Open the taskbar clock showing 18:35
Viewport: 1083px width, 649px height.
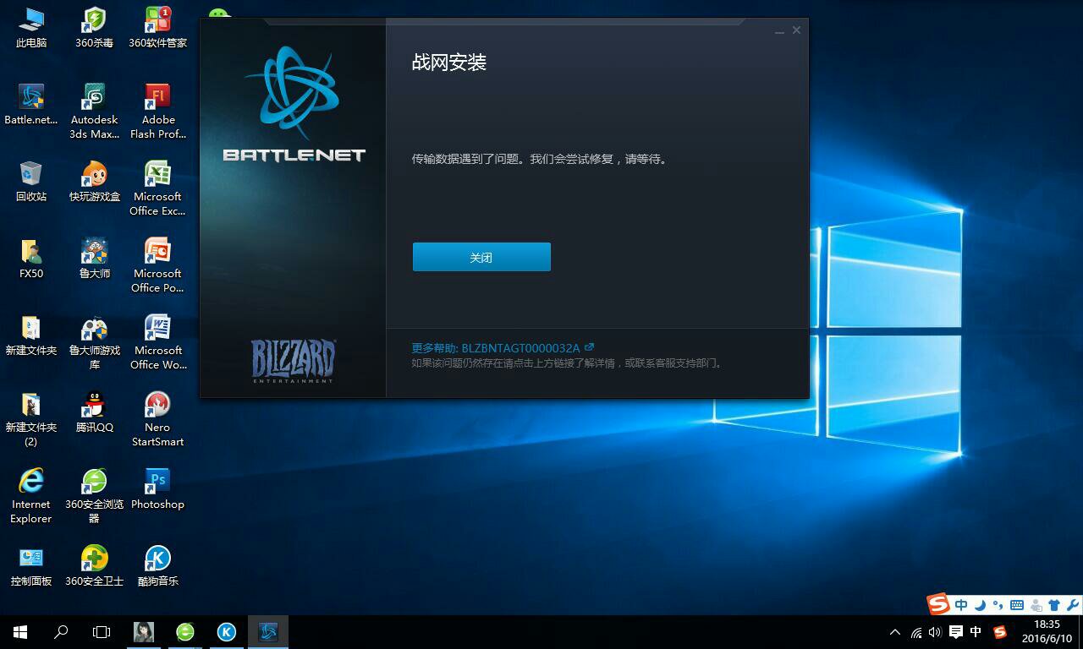pyautogui.click(x=1047, y=631)
